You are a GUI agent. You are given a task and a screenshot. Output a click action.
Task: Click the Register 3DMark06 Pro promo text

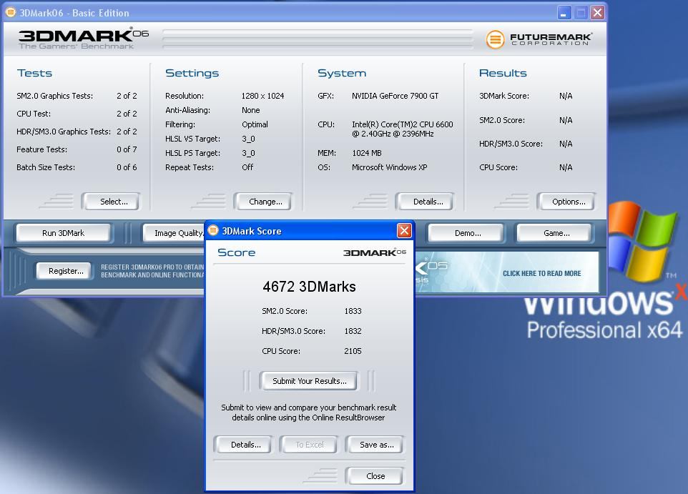tap(152, 271)
